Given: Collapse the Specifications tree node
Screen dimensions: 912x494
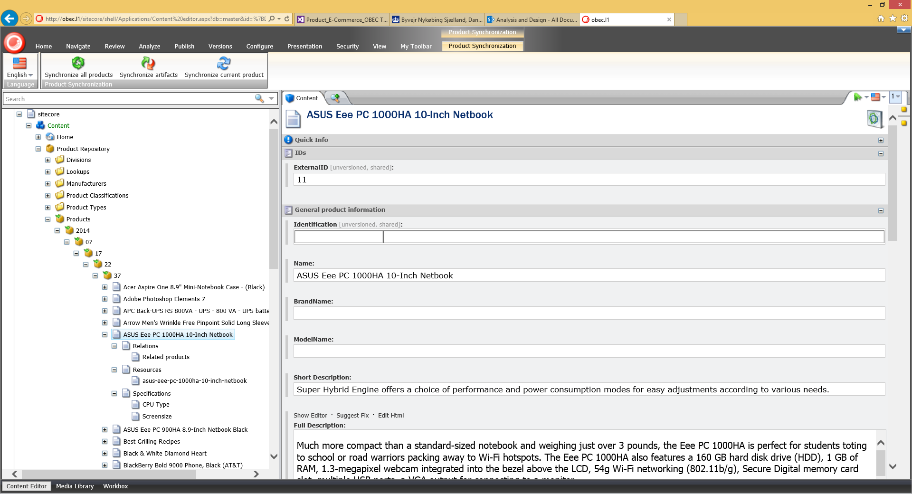Looking at the screenshot, I should (x=114, y=394).
